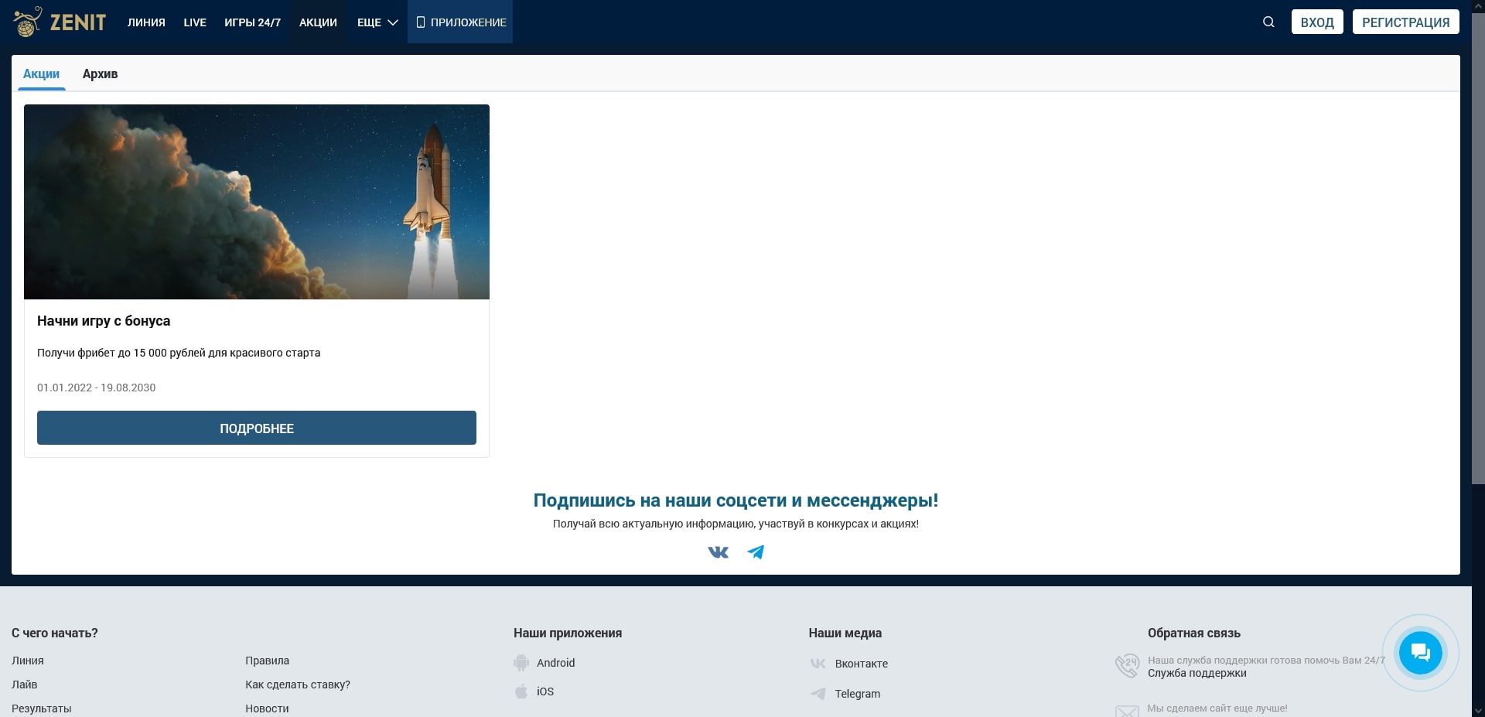Click the ВХОД button
The height and width of the screenshot is (717, 1485).
point(1317,22)
